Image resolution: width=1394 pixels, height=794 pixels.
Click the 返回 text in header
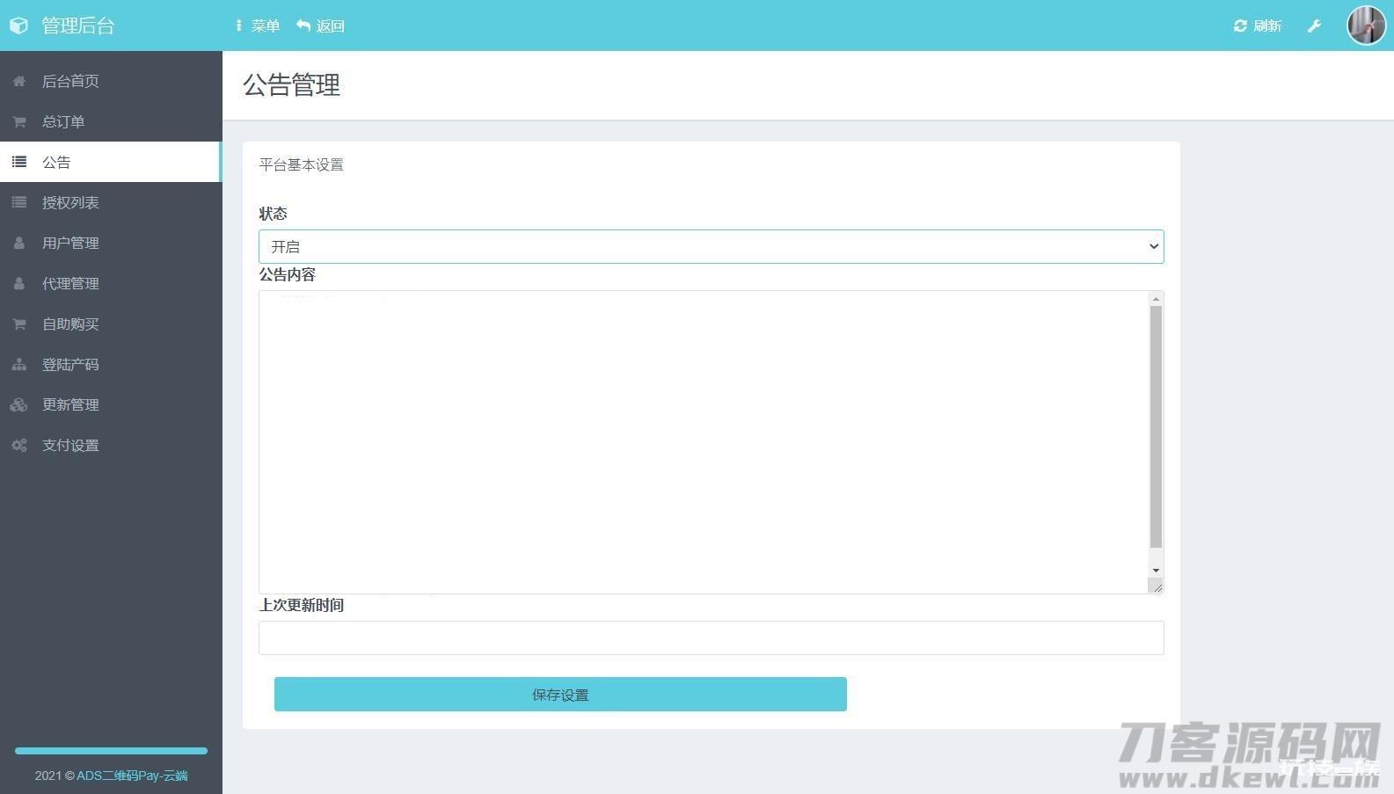click(331, 25)
